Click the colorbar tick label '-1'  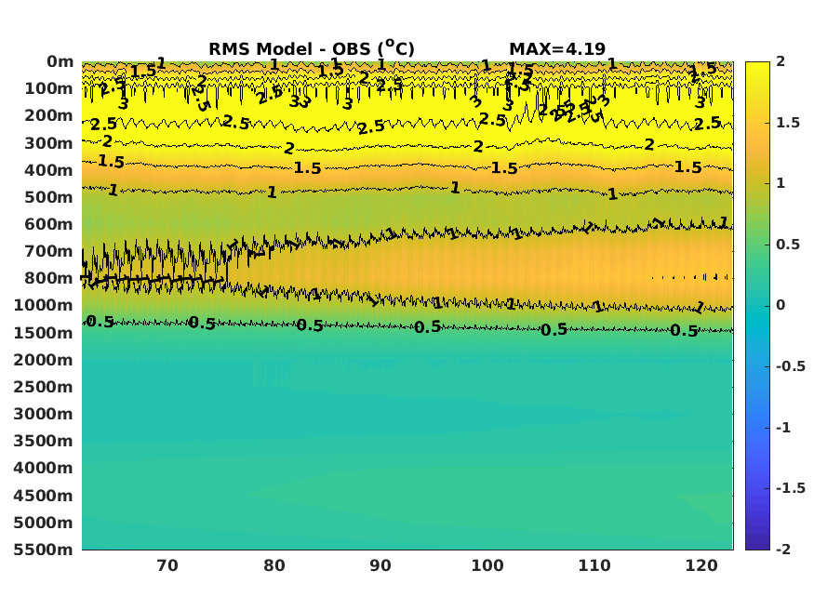point(783,428)
